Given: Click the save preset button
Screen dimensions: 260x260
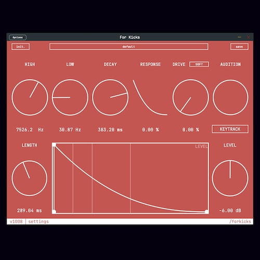Looking at the screenshot, I should click(x=239, y=47).
